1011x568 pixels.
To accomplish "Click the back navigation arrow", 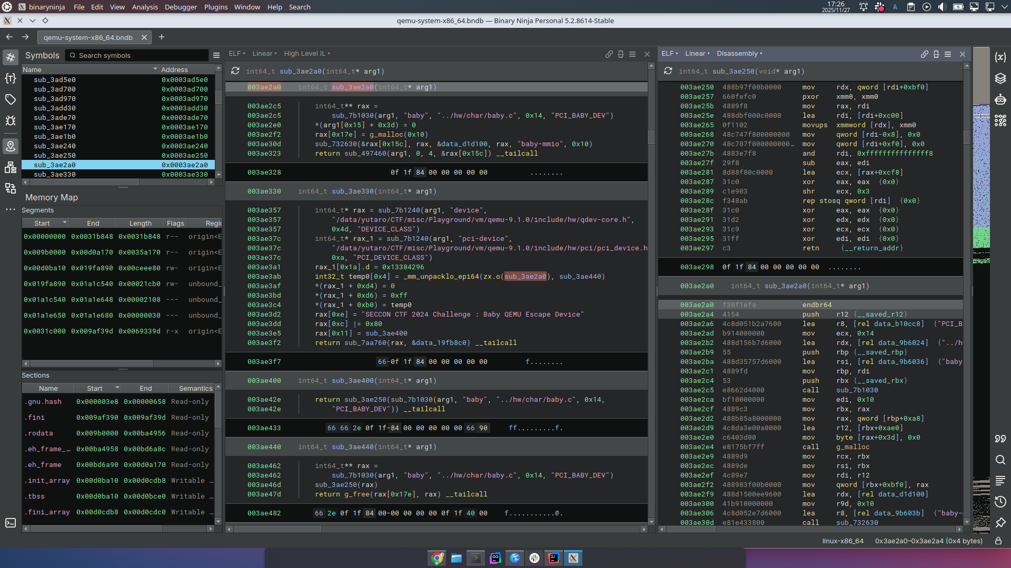I will pyautogui.click(x=9, y=37).
